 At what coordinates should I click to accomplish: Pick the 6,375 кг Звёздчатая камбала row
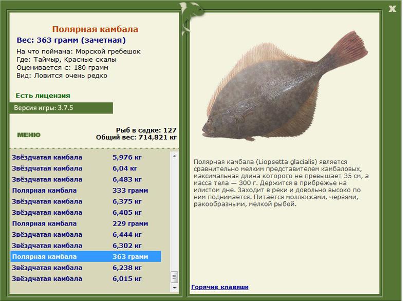point(86,201)
